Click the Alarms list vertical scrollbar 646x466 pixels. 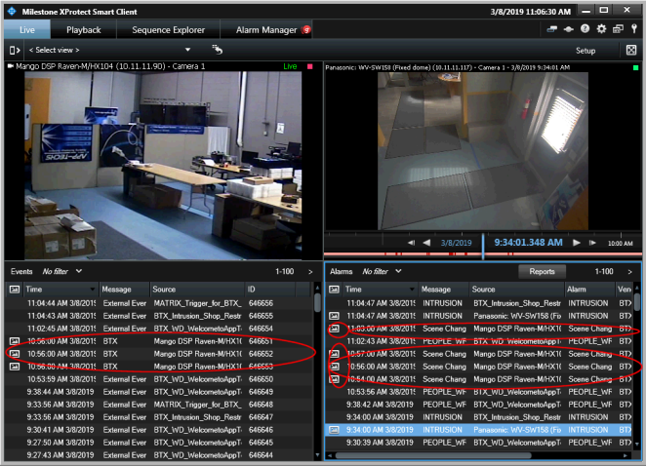[637, 302]
